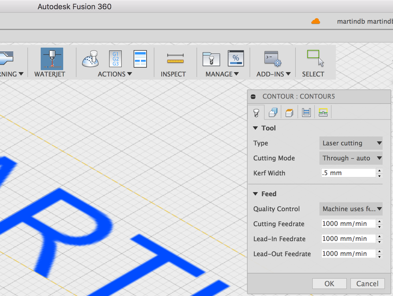
Task: Collapse the Feed section
Action: (x=255, y=194)
